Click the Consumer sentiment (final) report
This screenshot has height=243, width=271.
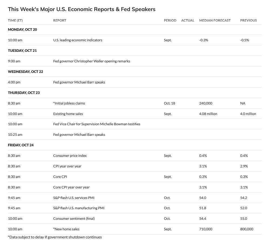tap(74, 218)
